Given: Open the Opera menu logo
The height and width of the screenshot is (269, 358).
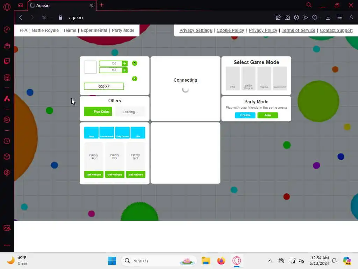Looking at the screenshot, I should (7, 7).
